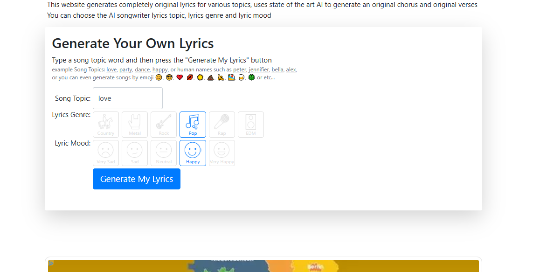
Task: Select the Rap microphone genre icon
Action: (222, 124)
